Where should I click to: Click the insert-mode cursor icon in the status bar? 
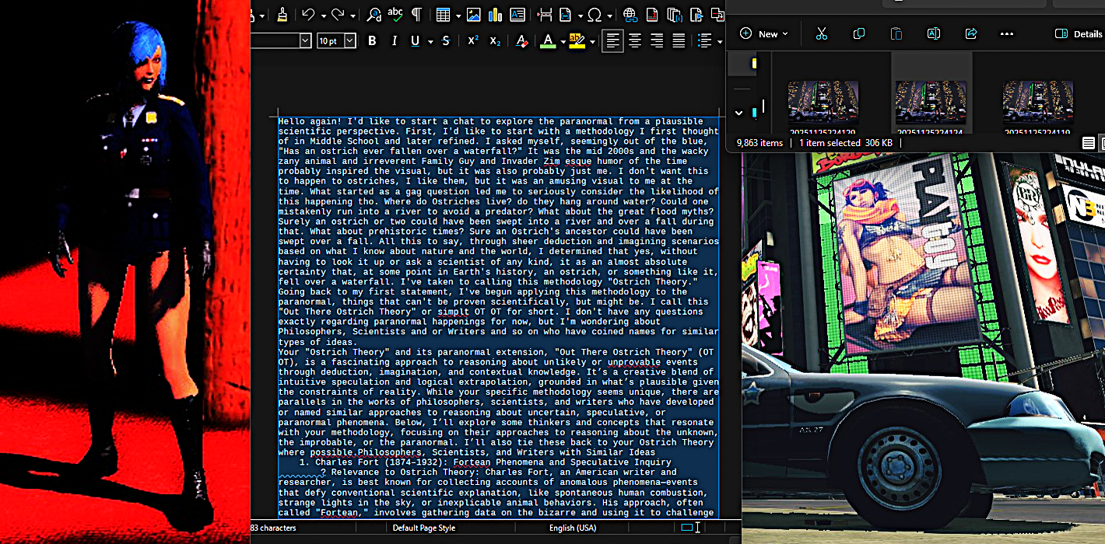(698, 528)
